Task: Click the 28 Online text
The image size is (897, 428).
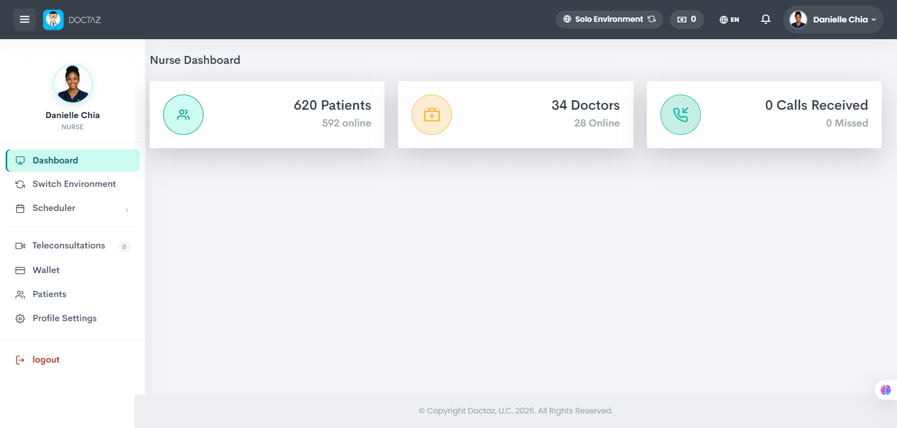Action: click(x=597, y=123)
